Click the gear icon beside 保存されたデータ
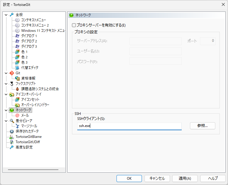This screenshot has width=228, height=185. click(x=12, y=131)
